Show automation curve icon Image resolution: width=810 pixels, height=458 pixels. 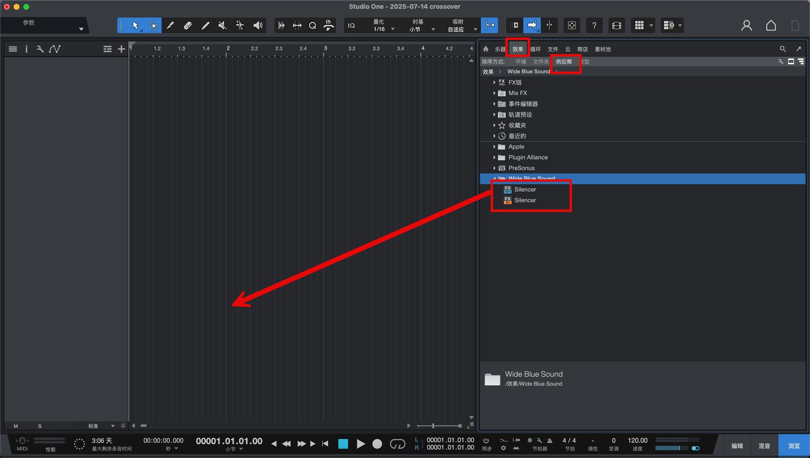tap(54, 49)
